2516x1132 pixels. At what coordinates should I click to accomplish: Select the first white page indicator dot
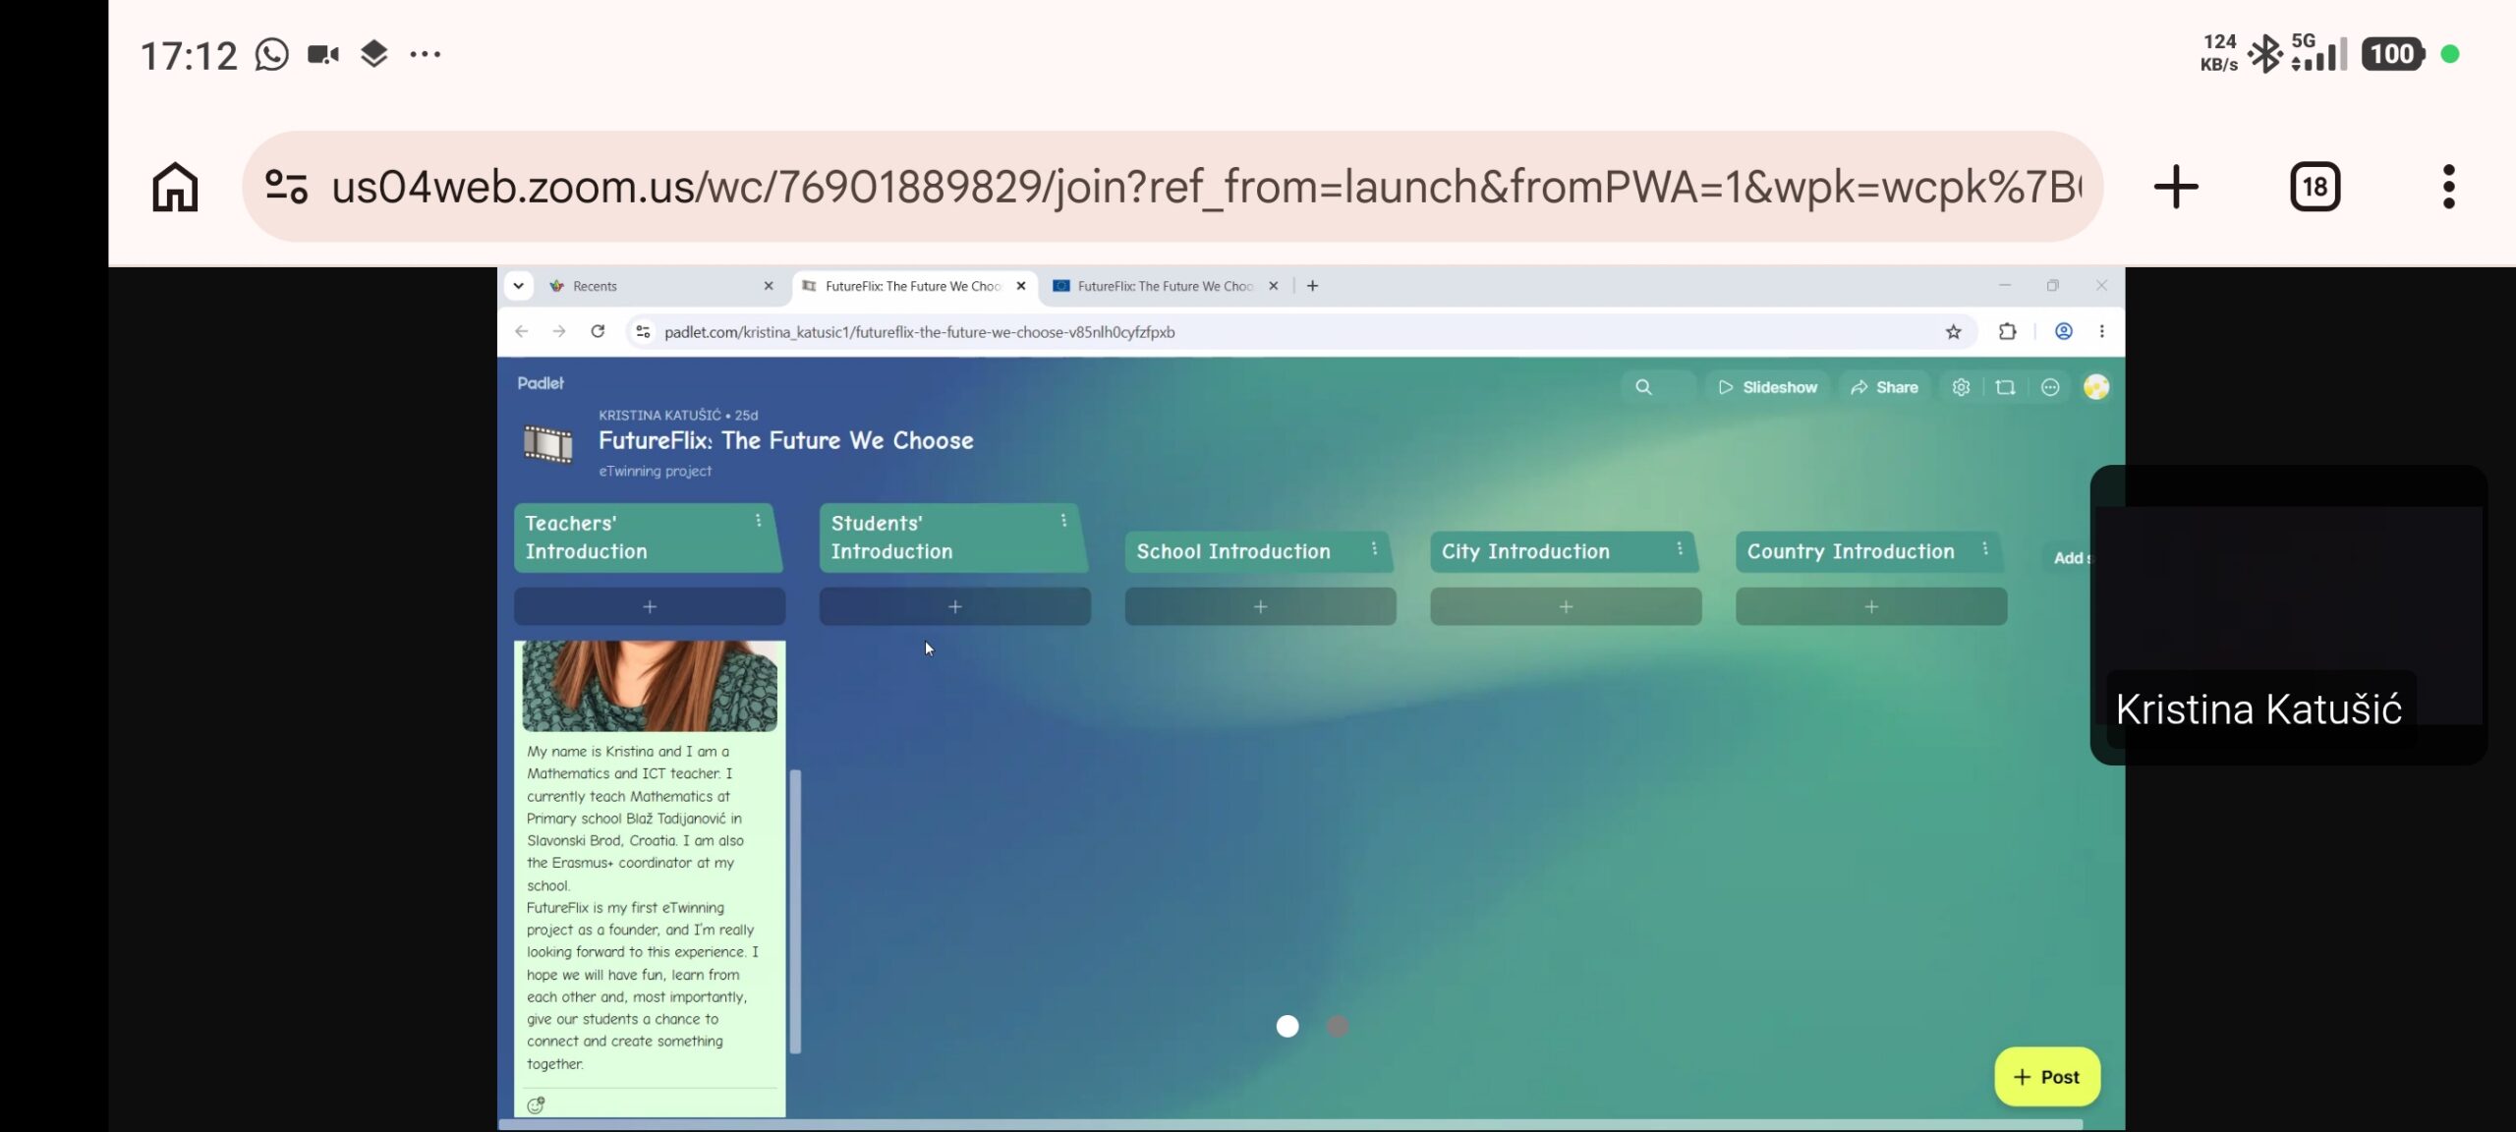[x=1287, y=1026]
